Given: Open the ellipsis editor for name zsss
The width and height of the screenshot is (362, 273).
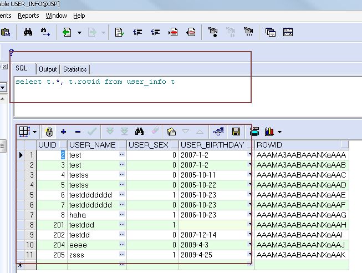Looking at the screenshot, I should tap(122, 254).
